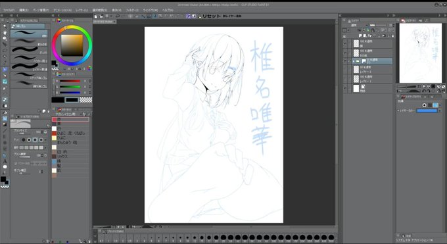Open the 選択範囲 (Selection) menu

tap(99, 11)
